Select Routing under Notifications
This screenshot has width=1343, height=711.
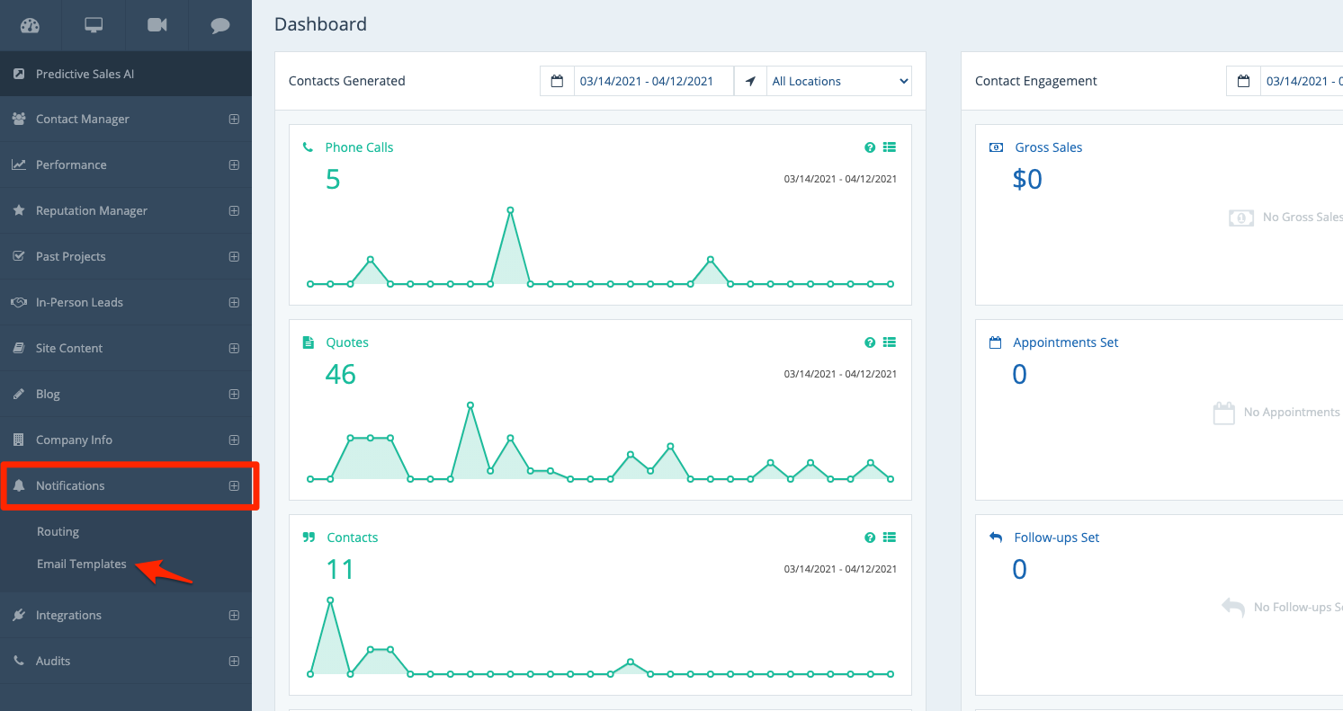(x=58, y=531)
